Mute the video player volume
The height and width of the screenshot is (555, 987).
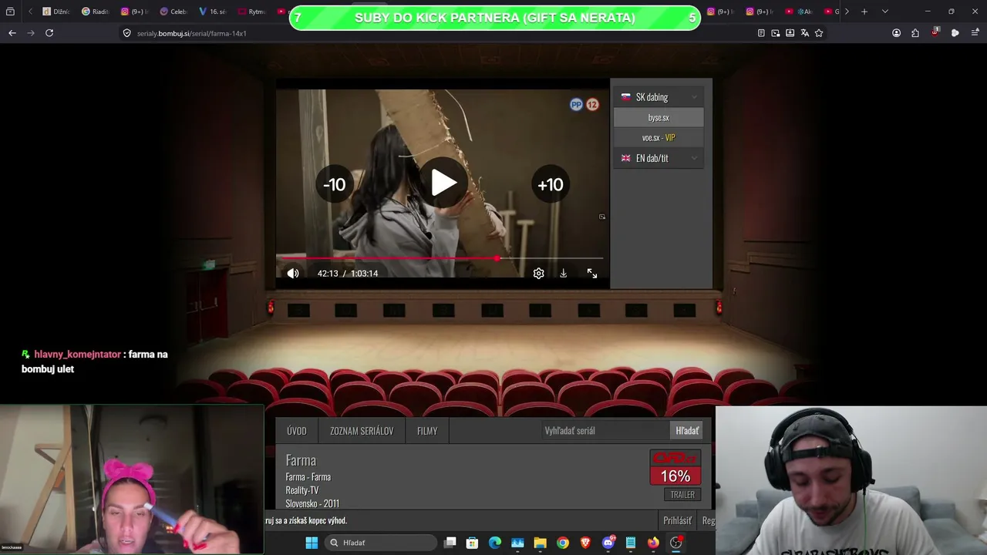(x=293, y=273)
